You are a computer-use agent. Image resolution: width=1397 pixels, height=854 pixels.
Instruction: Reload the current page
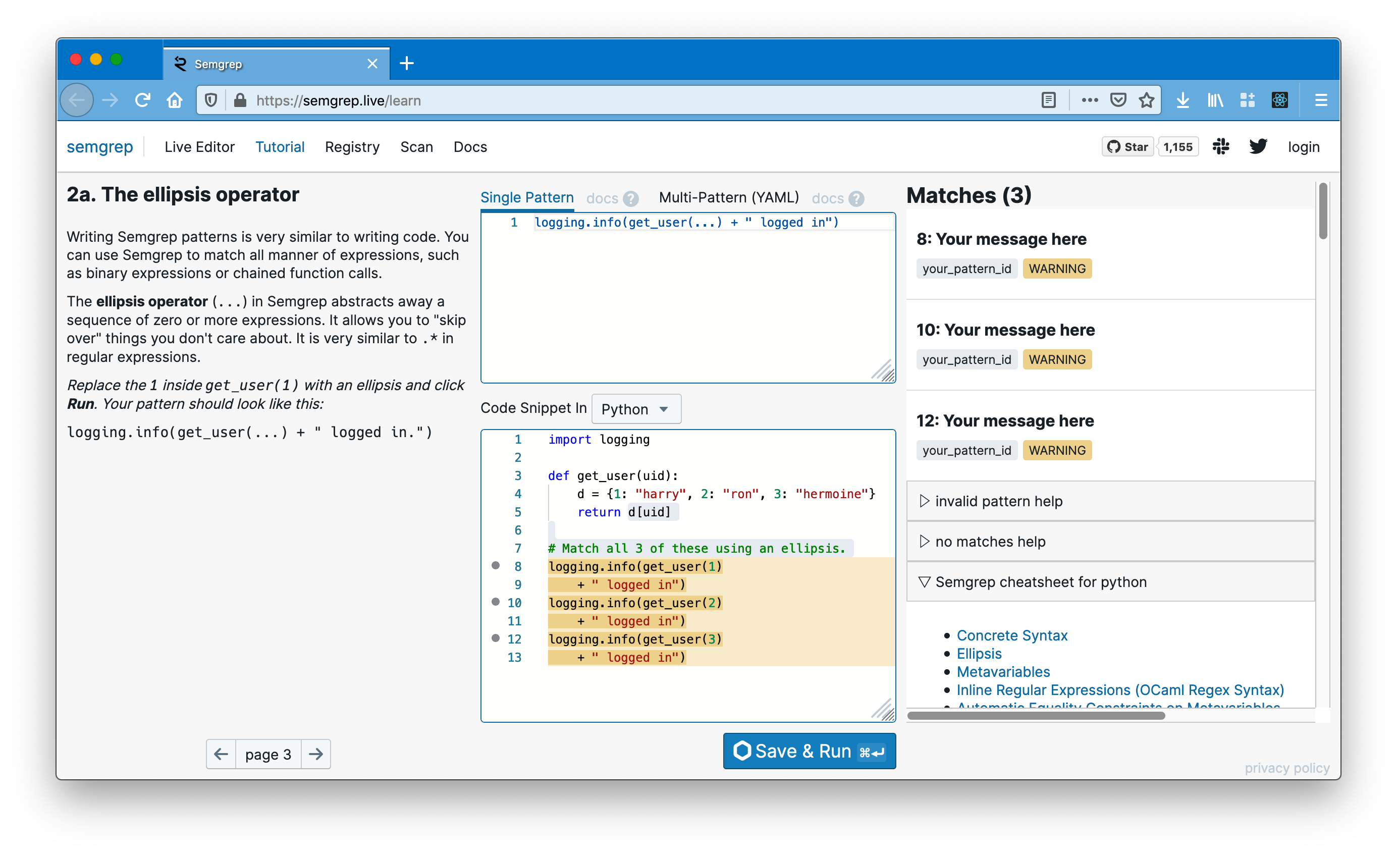coord(142,100)
